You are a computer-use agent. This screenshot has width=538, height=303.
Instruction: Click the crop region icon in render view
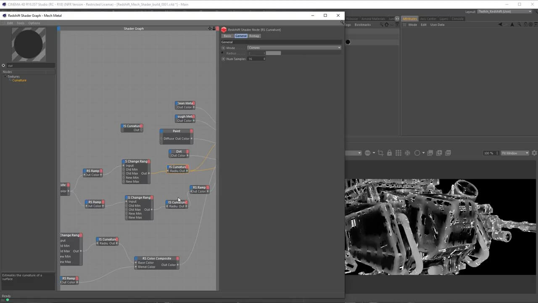pyautogui.click(x=380, y=153)
